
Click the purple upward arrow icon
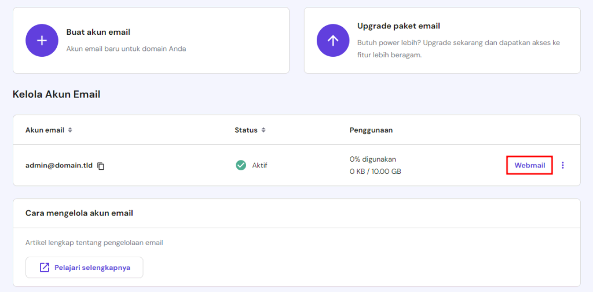pyautogui.click(x=333, y=41)
